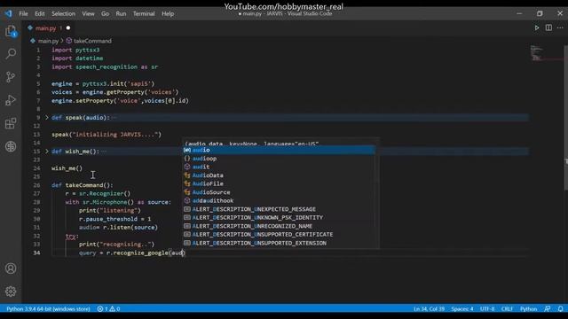The height and width of the screenshot is (319, 568).
Task: Open the Run and Debug view
Action: (11, 100)
